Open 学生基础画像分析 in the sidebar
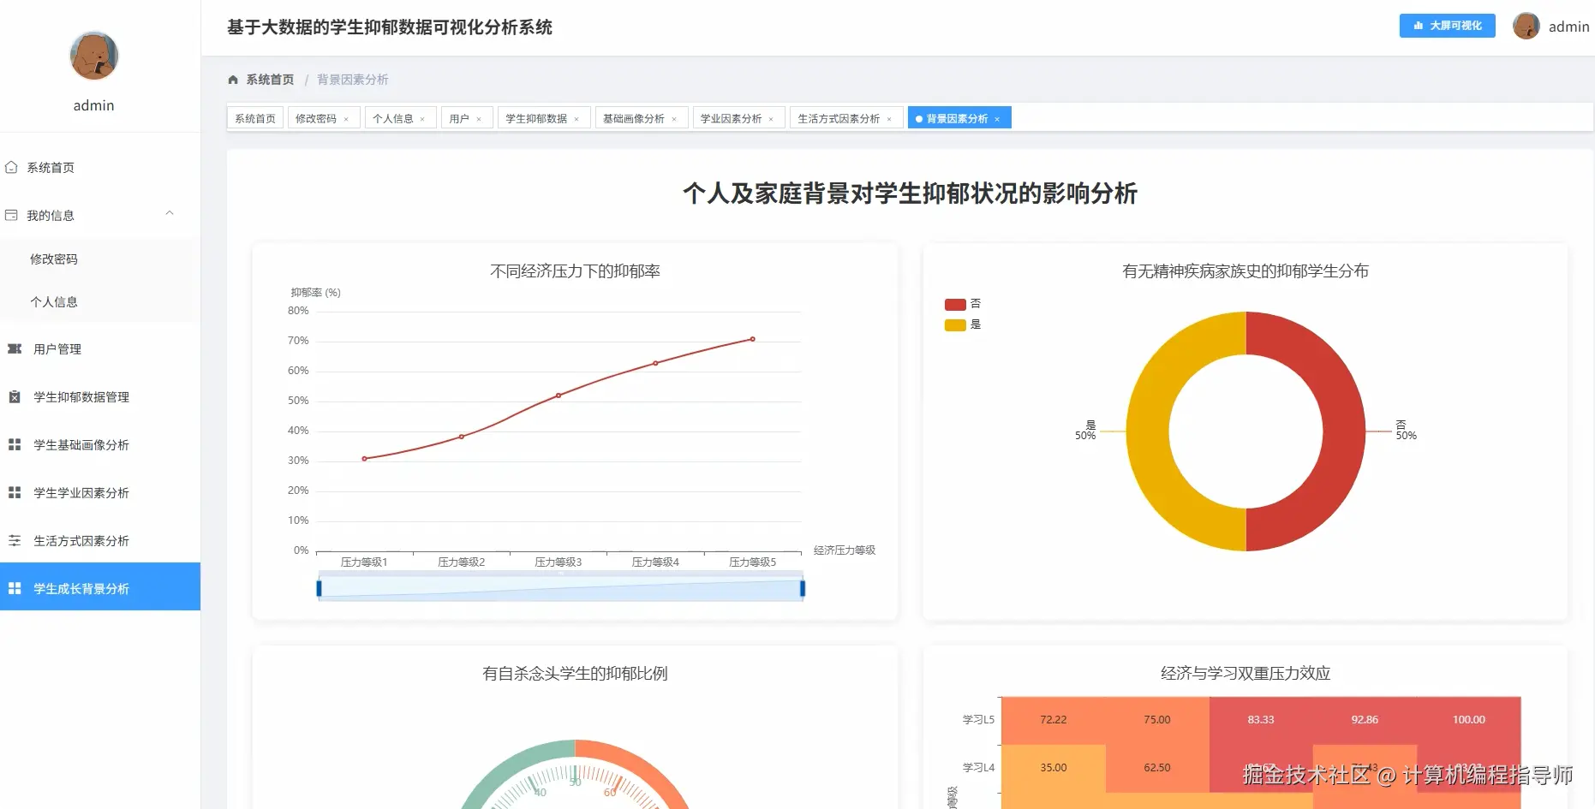1595x809 pixels. click(x=100, y=444)
